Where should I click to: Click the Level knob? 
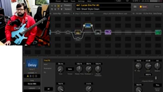click(x=148, y=66)
